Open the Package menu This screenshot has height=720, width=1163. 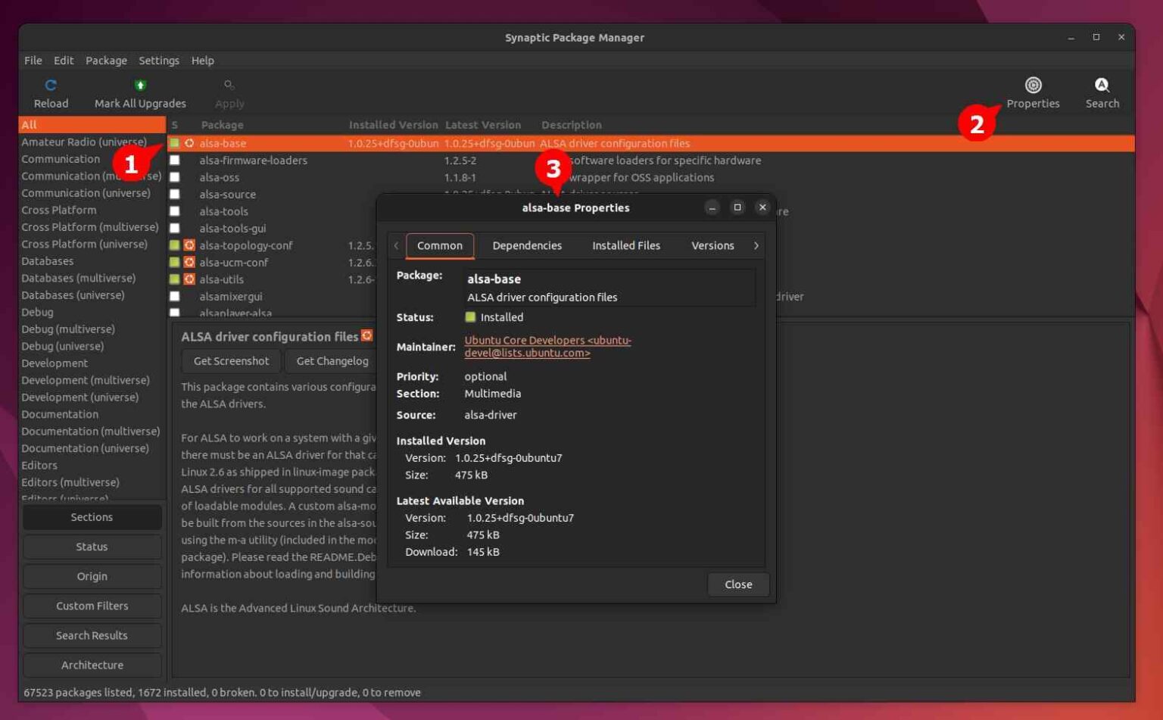(x=106, y=60)
